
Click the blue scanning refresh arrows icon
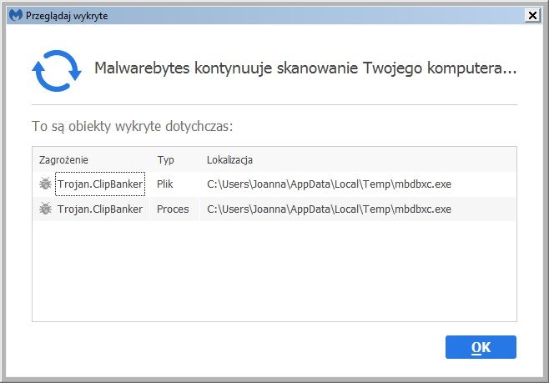pos(57,71)
